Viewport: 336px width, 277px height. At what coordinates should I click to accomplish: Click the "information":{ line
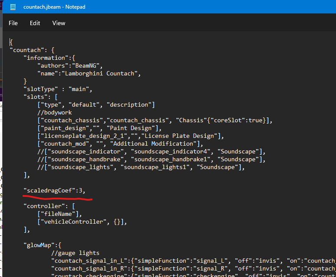tap(49, 58)
